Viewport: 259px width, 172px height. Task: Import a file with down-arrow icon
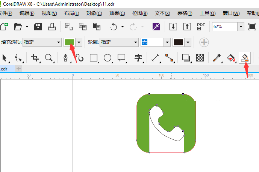(173, 27)
